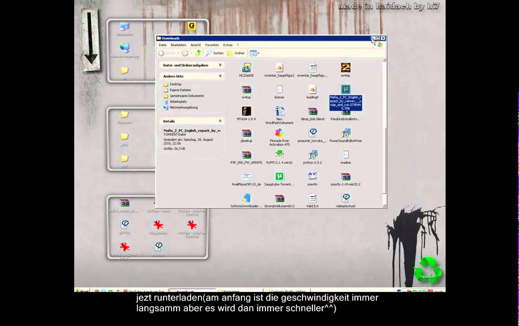The width and height of the screenshot is (519, 326).
Task: Select the pmauriat_toccata media file
Action: [312, 135]
